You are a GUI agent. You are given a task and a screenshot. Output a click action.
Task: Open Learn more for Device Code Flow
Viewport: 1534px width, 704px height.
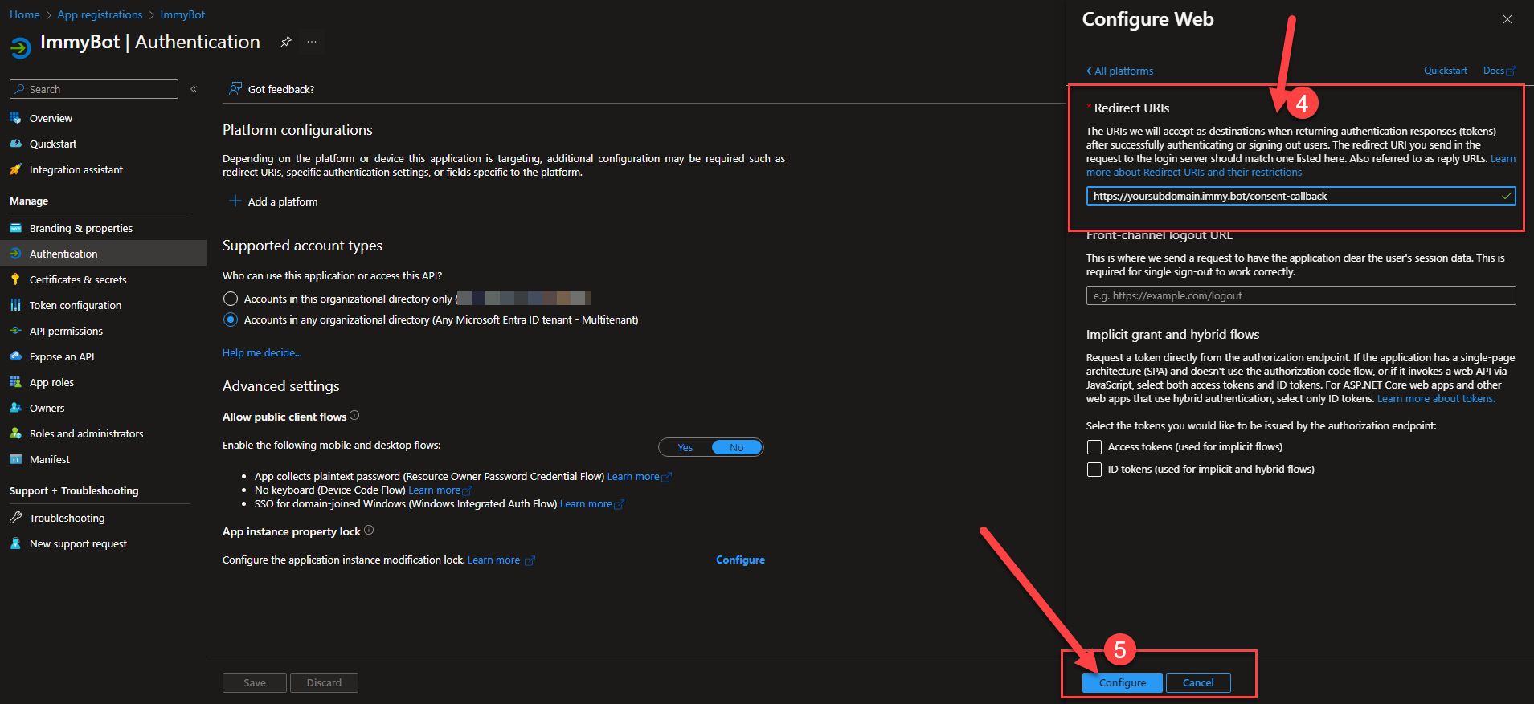click(440, 490)
